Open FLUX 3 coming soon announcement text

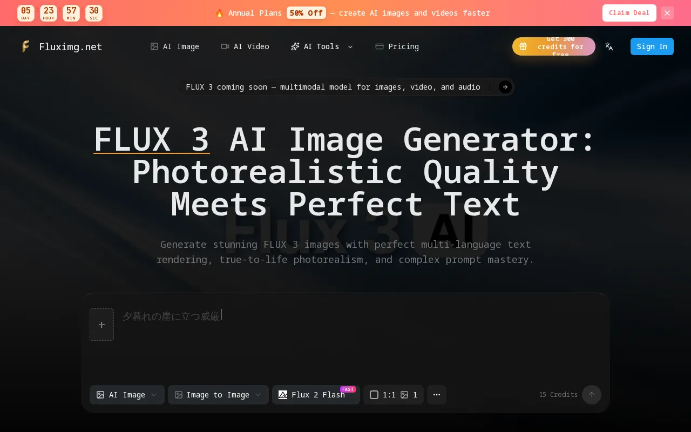pyautogui.click(x=333, y=87)
